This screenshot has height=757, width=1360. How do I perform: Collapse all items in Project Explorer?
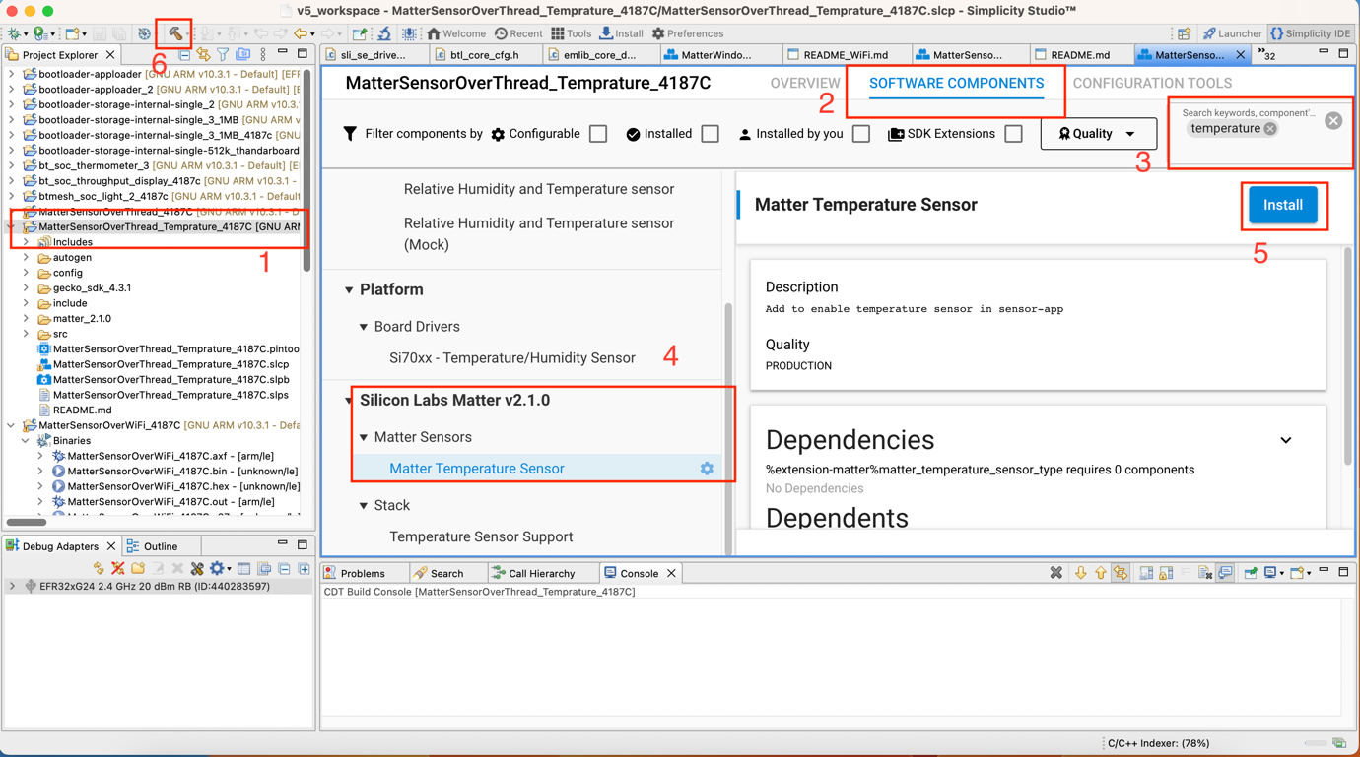tap(183, 55)
